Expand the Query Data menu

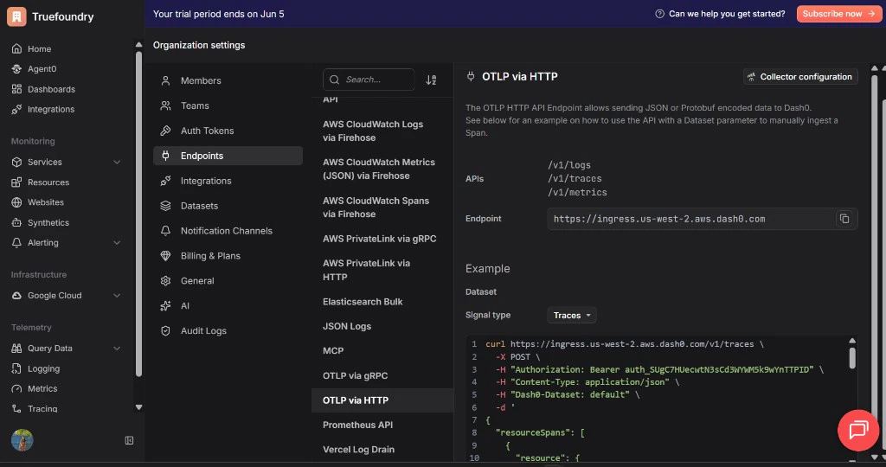coord(117,349)
